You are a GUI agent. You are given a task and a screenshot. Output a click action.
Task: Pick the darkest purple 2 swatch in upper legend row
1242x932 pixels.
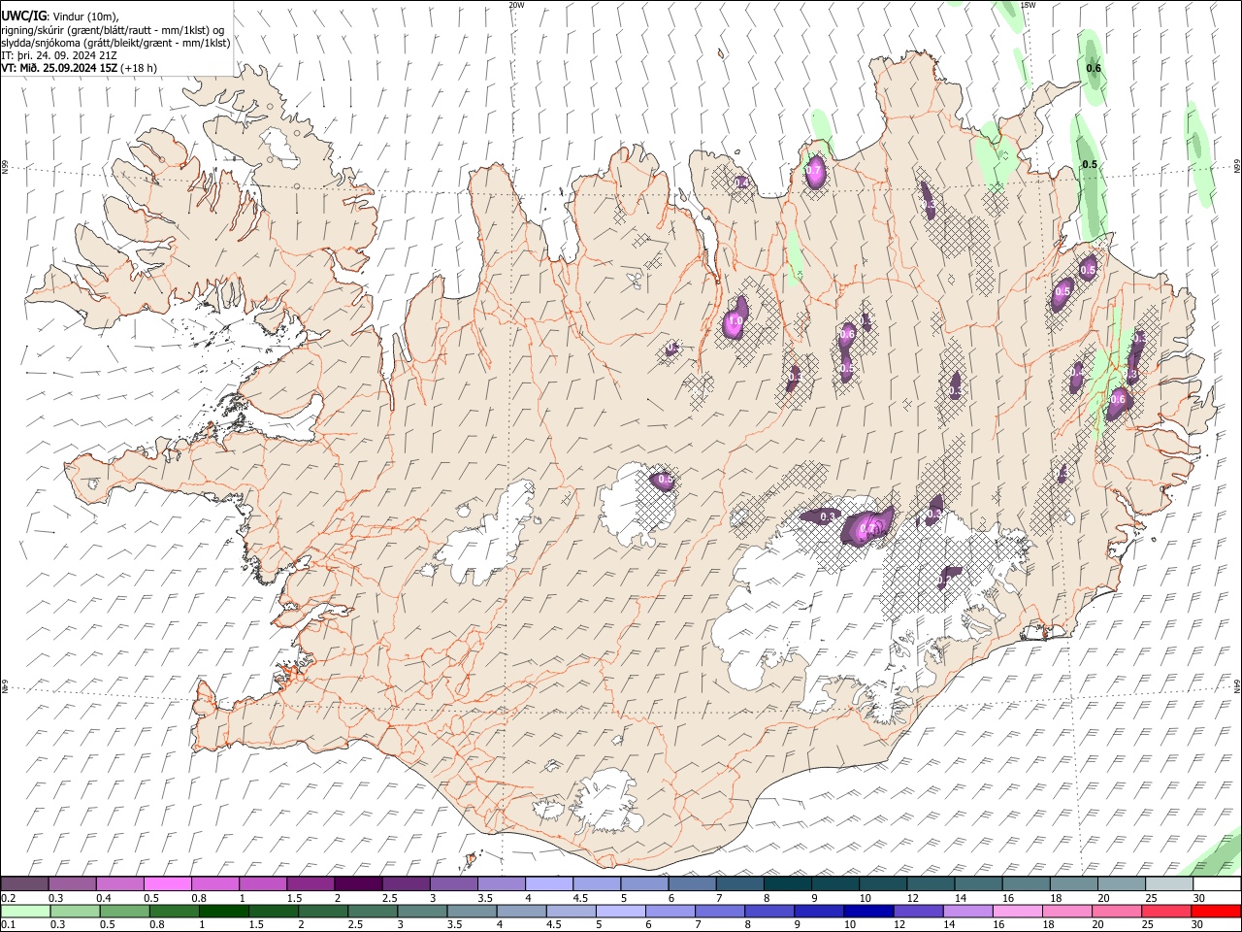[x=358, y=884]
